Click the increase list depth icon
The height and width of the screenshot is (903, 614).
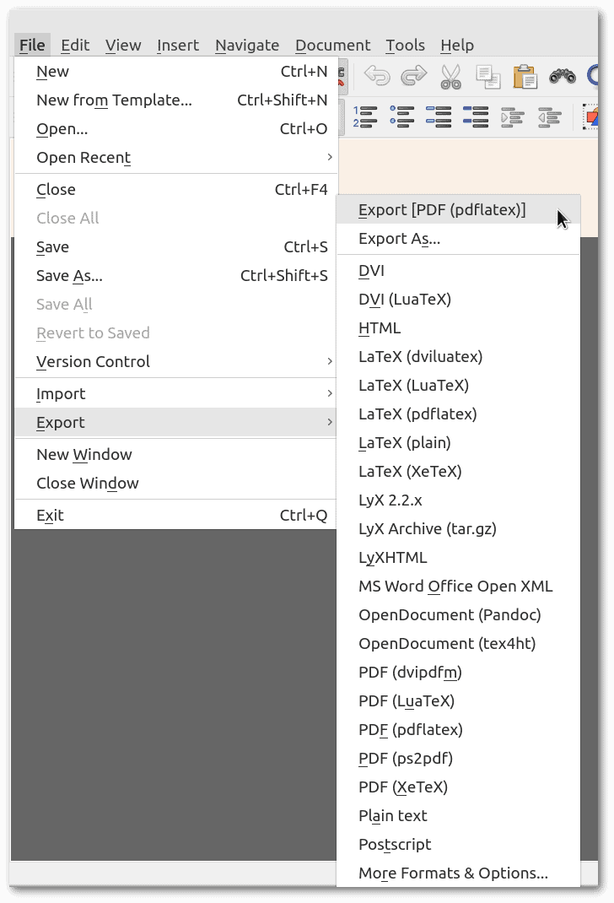tap(513, 117)
